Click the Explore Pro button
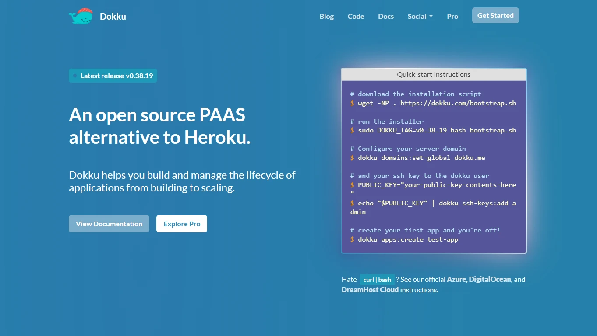The height and width of the screenshot is (336, 597). (x=182, y=224)
